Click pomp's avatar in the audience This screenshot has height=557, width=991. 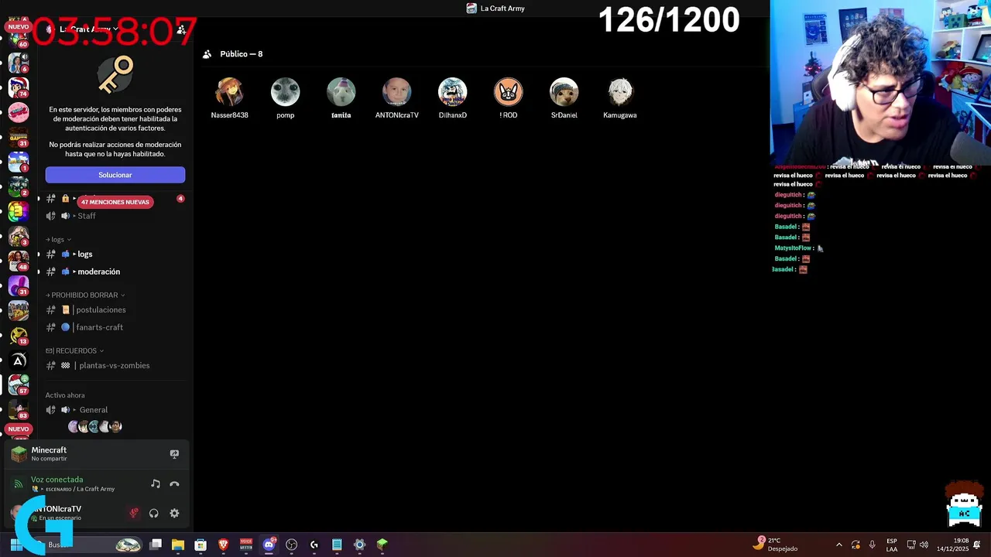pos(286,92)
